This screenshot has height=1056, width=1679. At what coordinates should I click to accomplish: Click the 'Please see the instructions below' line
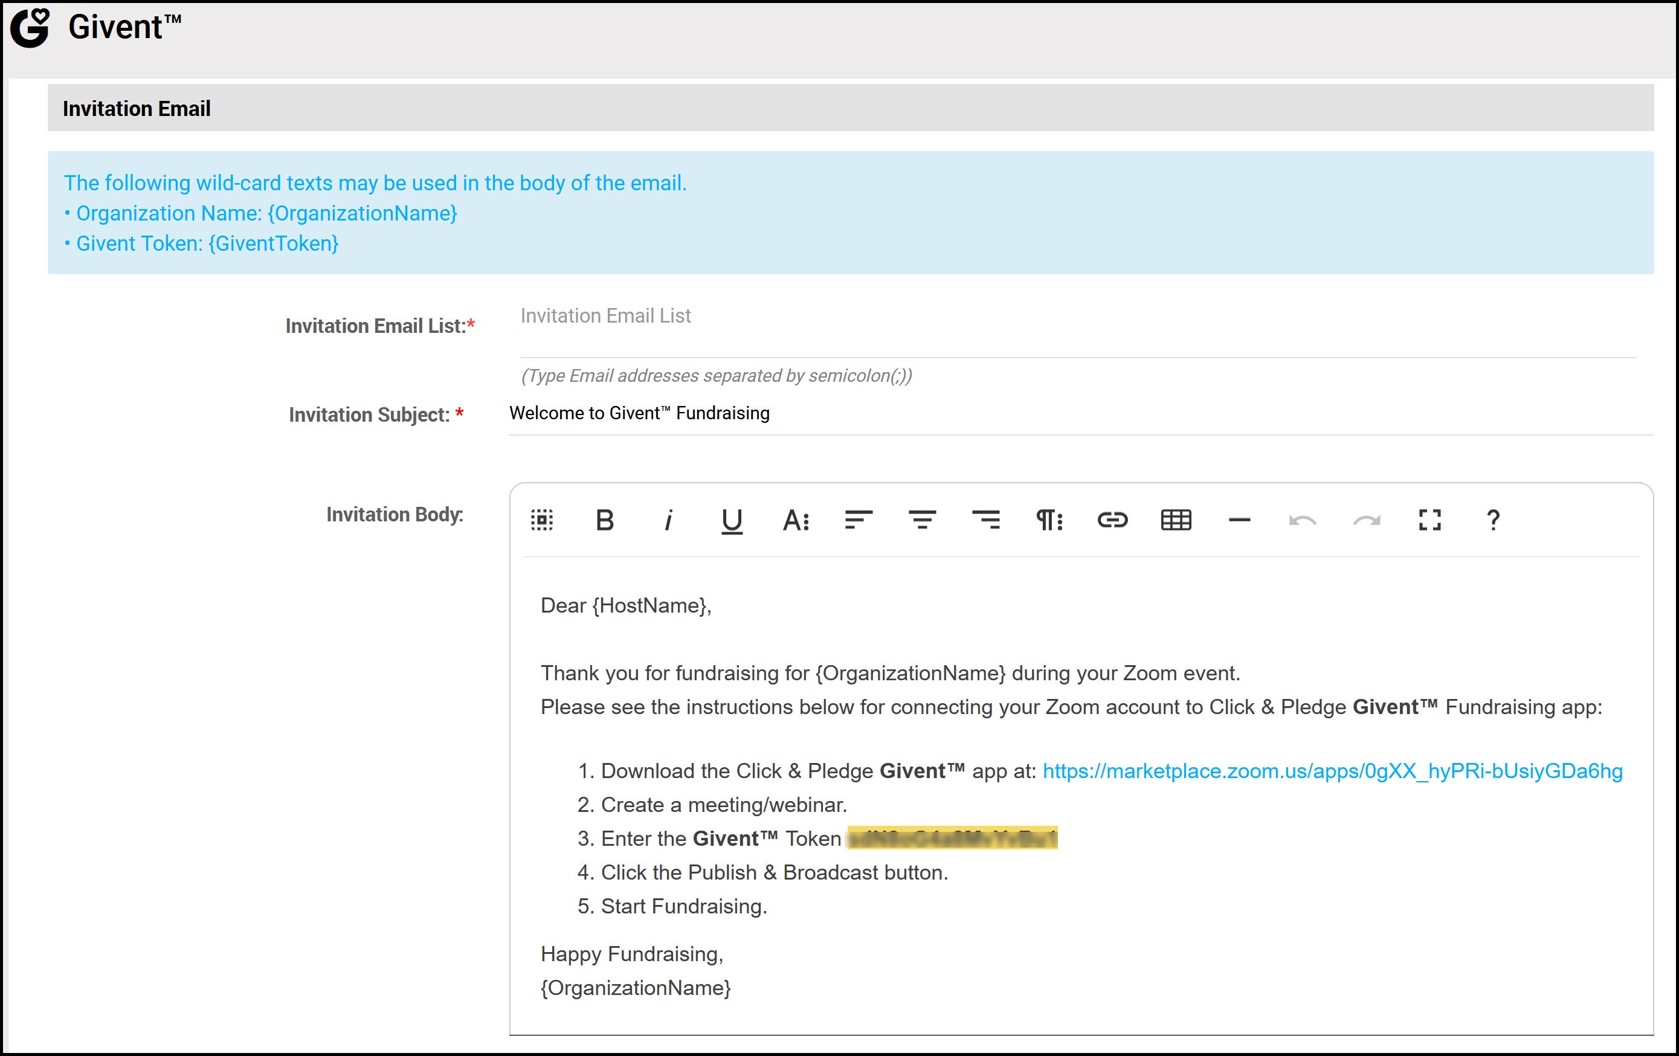1072,707
